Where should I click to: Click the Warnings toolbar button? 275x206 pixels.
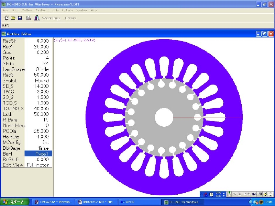coord(51,18)
